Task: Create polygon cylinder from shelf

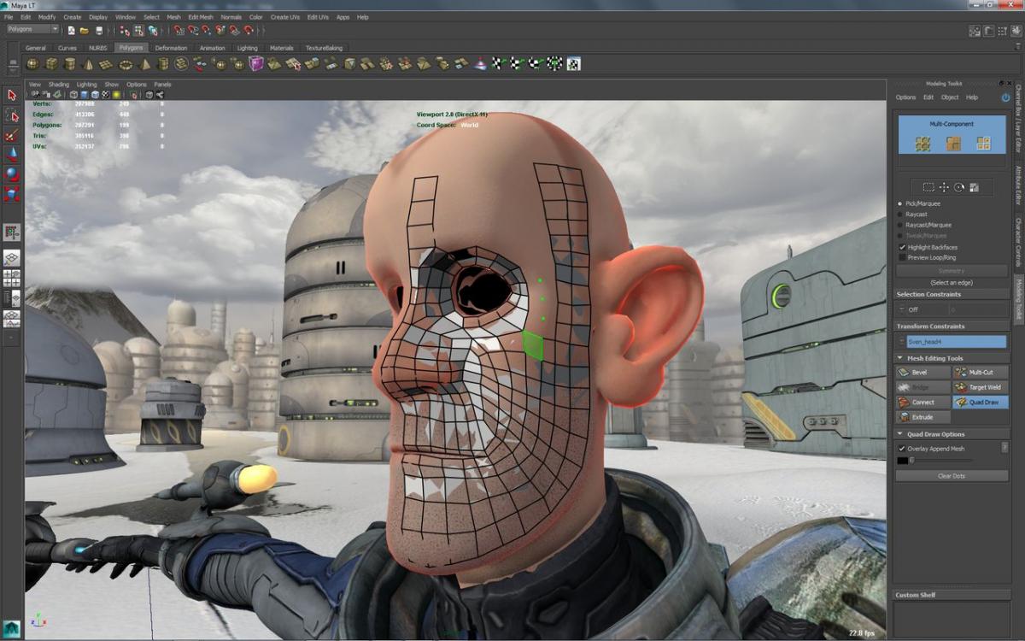Action: coord(70,64)
